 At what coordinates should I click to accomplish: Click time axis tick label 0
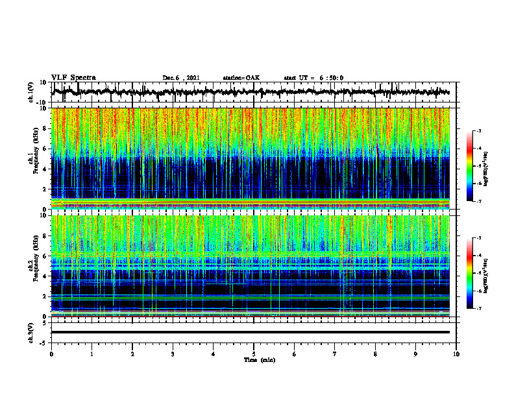pyautogui.click(x=51, y=354)
